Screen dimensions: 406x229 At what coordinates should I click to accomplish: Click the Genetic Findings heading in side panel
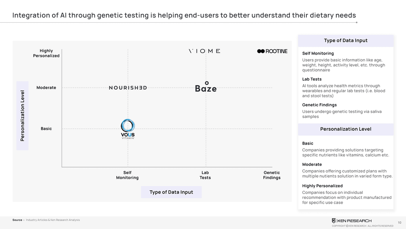[x=319, y=105]
